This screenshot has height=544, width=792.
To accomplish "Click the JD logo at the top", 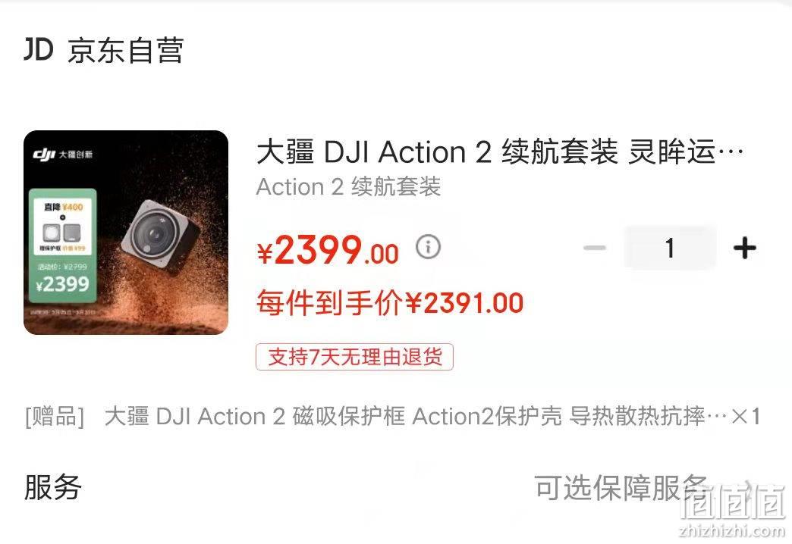I will click(x=39, y=49).
